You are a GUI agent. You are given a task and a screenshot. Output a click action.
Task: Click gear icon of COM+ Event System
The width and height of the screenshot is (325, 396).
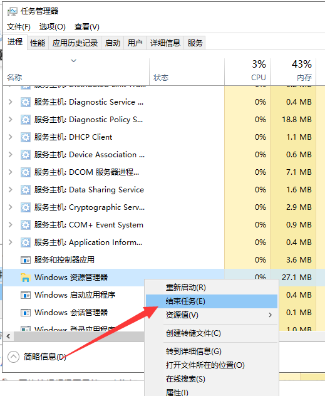point(26,225)
